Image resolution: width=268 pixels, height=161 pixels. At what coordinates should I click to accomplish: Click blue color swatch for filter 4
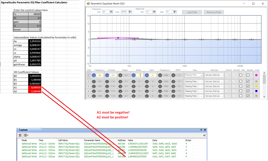pos(256,91)
